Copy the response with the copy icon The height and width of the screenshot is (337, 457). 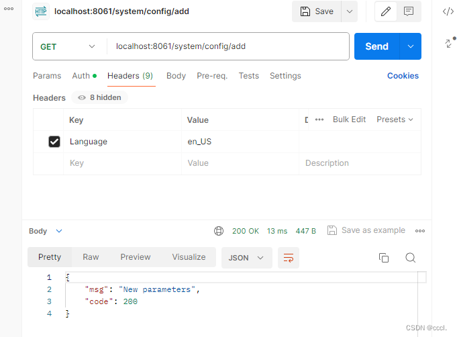point(384,258)
